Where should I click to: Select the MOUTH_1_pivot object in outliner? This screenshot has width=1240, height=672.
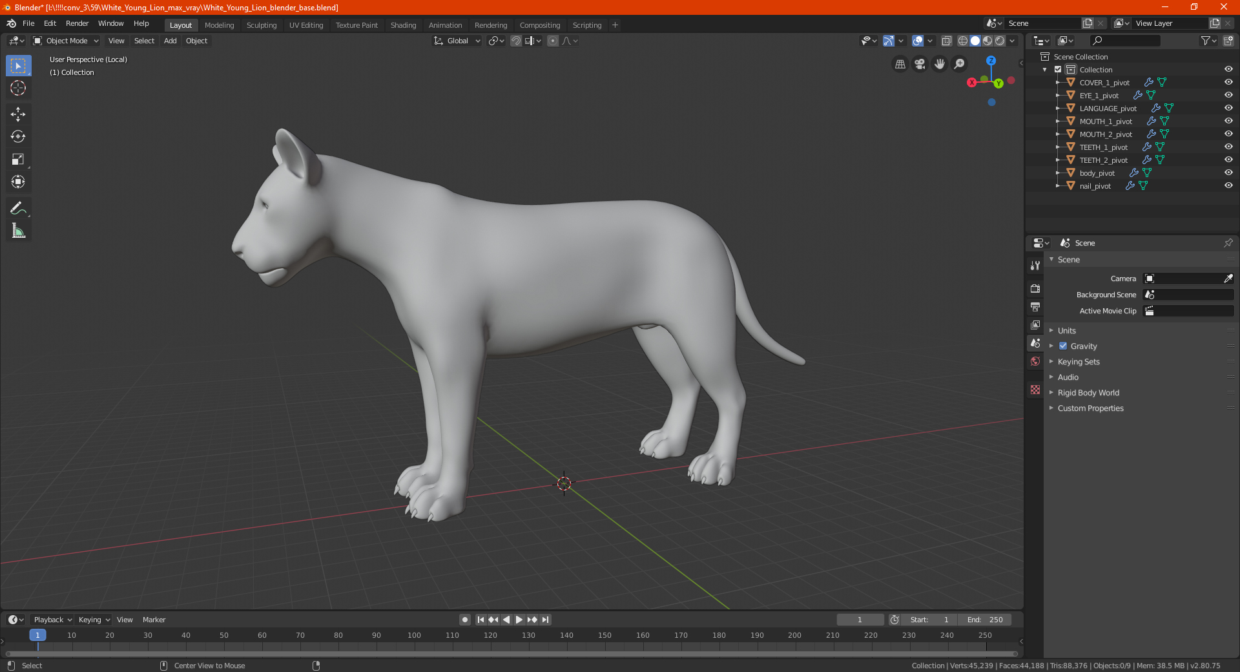pyautogui.click(x=1106, y=121)
